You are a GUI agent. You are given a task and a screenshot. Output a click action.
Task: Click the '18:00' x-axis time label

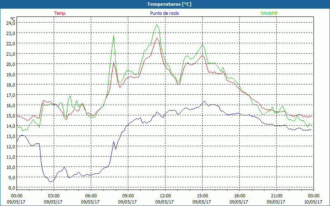(x=239, y=196)
